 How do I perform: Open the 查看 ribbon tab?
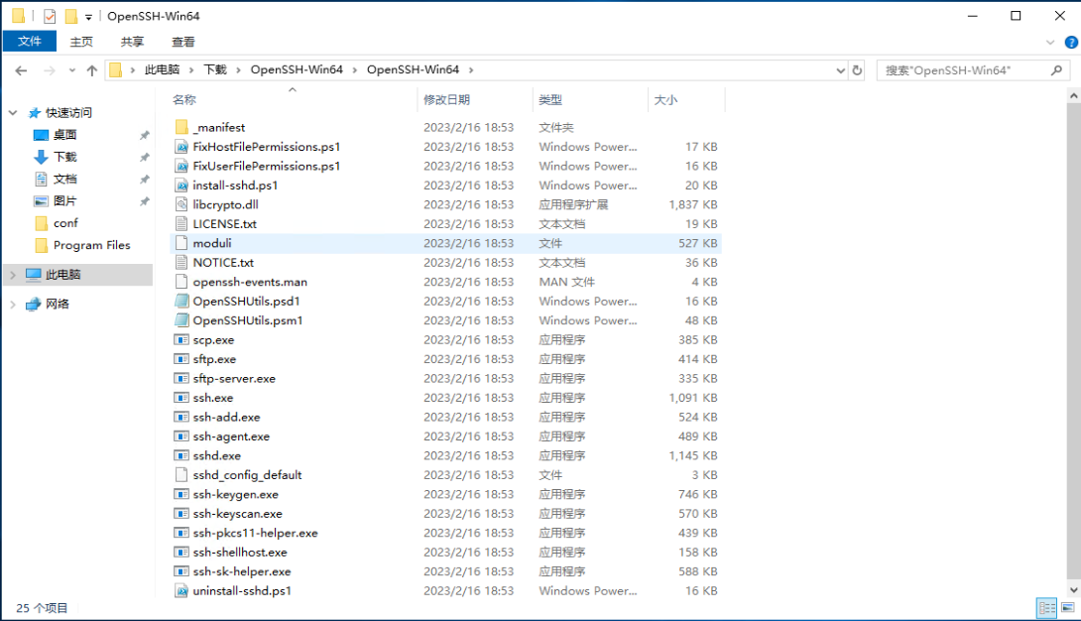183,42
